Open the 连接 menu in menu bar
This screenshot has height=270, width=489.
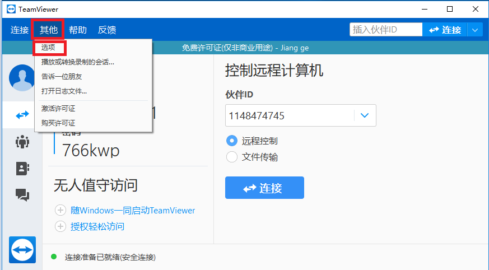coord(20,30)
